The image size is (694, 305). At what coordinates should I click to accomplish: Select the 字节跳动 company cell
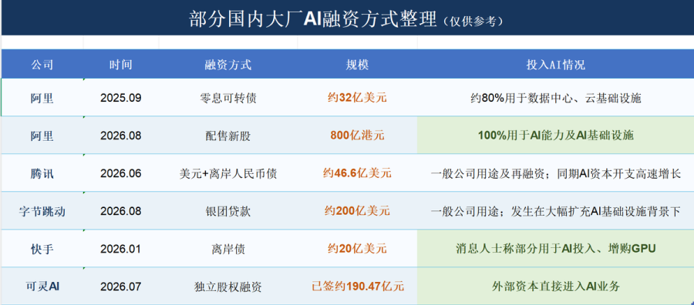tap(42, 211)
